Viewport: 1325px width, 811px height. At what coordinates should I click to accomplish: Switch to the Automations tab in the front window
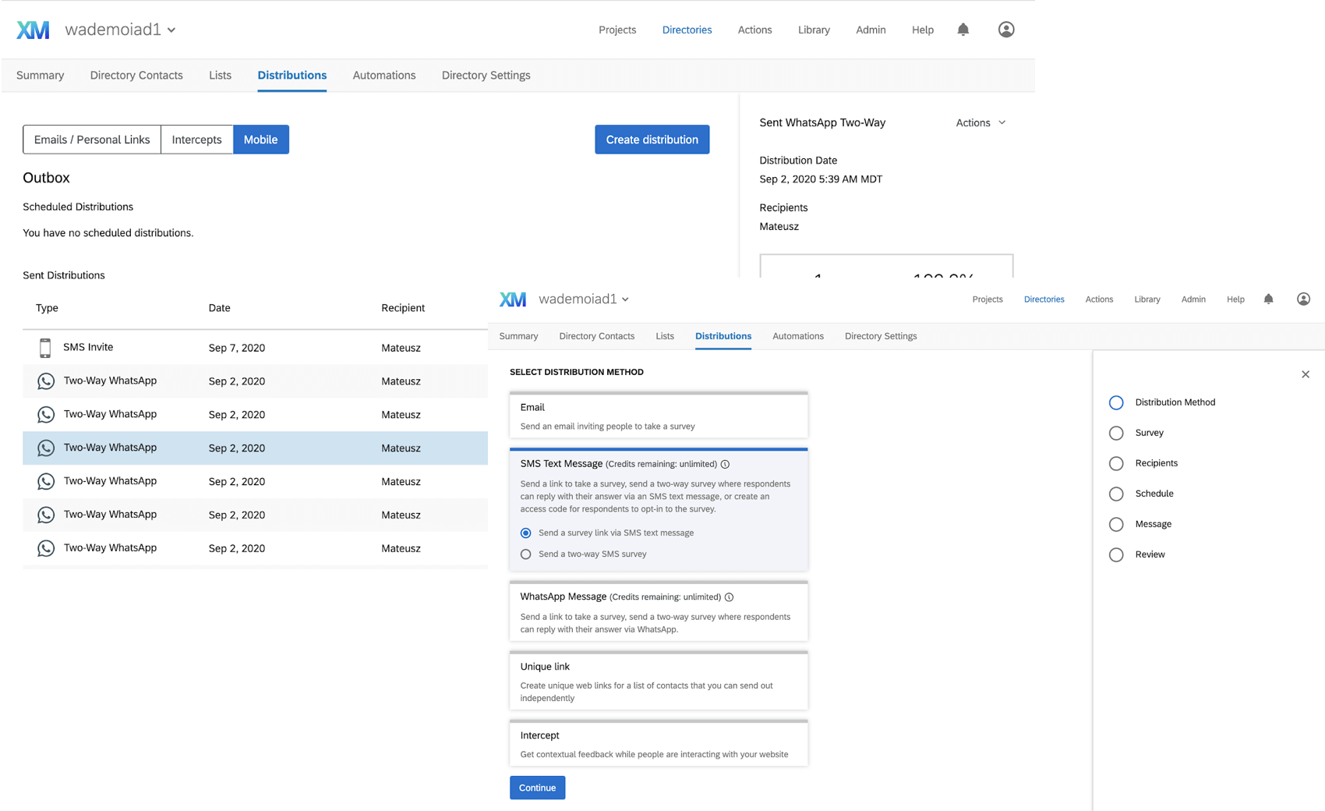click(x=798, y=336)
